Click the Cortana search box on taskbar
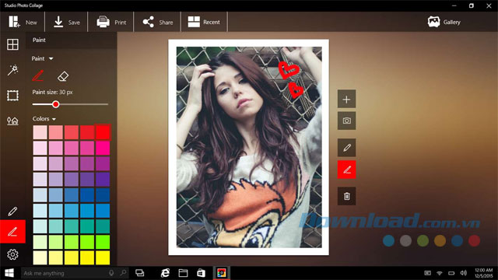The width and height of the screenshot is (498, 280). pyautogui.click(x=75, y=273)
